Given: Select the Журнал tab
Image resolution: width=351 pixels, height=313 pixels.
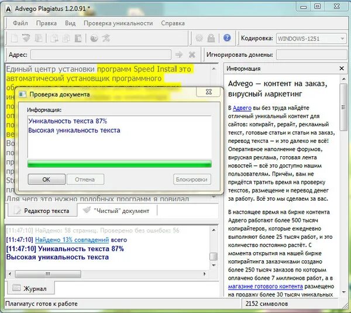Looking at the screenshot, I should click(30, 288).
